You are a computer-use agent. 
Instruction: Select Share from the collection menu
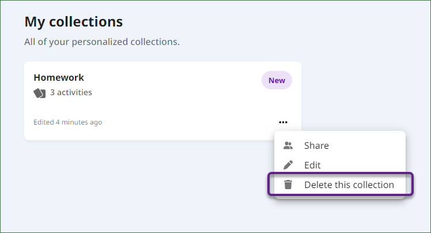(340, 145)
